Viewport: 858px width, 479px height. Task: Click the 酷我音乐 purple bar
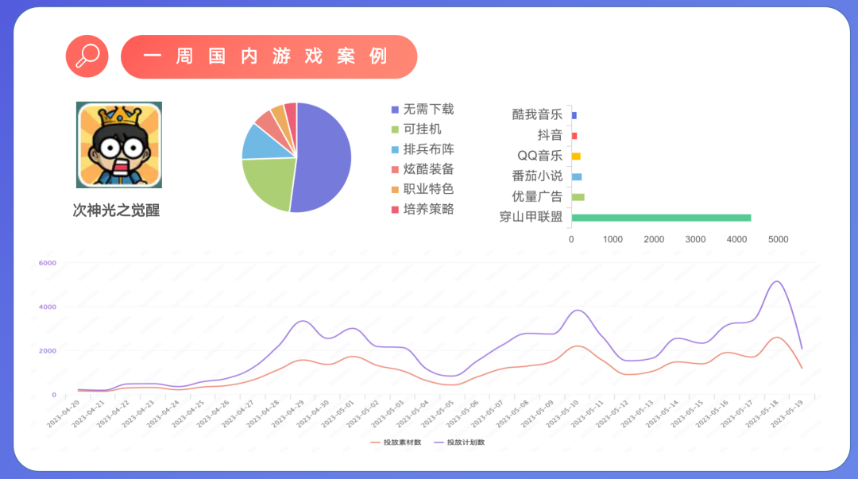pyautogui.click(x=574, y=115)
